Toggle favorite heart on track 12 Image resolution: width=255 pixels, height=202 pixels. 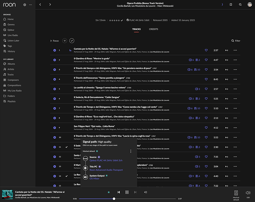tap(206, 157)
